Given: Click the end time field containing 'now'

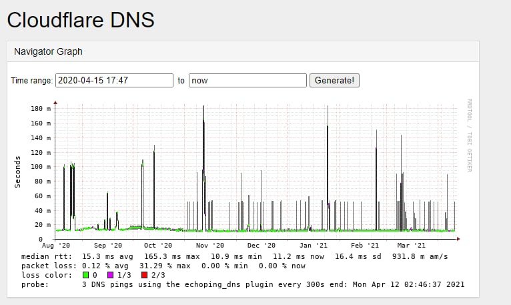Looking at the screenshot, I should tap(247, 80).
